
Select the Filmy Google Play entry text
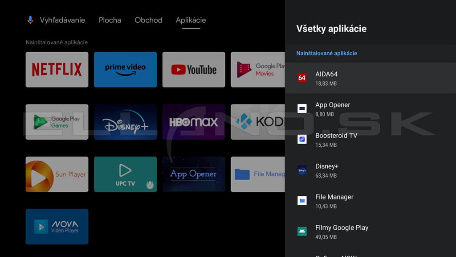click(x=342, y=228)
